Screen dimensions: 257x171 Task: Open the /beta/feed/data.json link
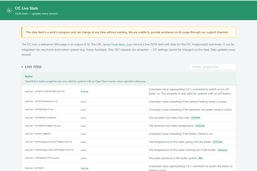117,45
